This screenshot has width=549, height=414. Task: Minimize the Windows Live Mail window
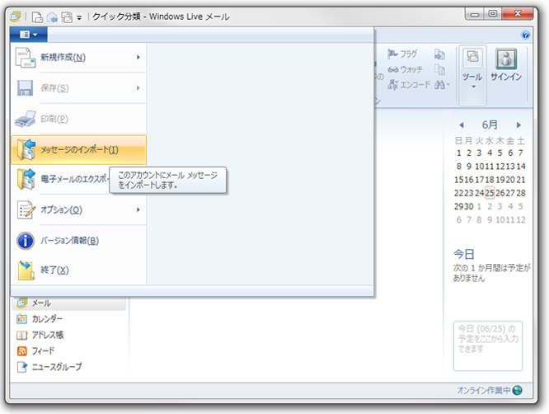coord(475,14)
